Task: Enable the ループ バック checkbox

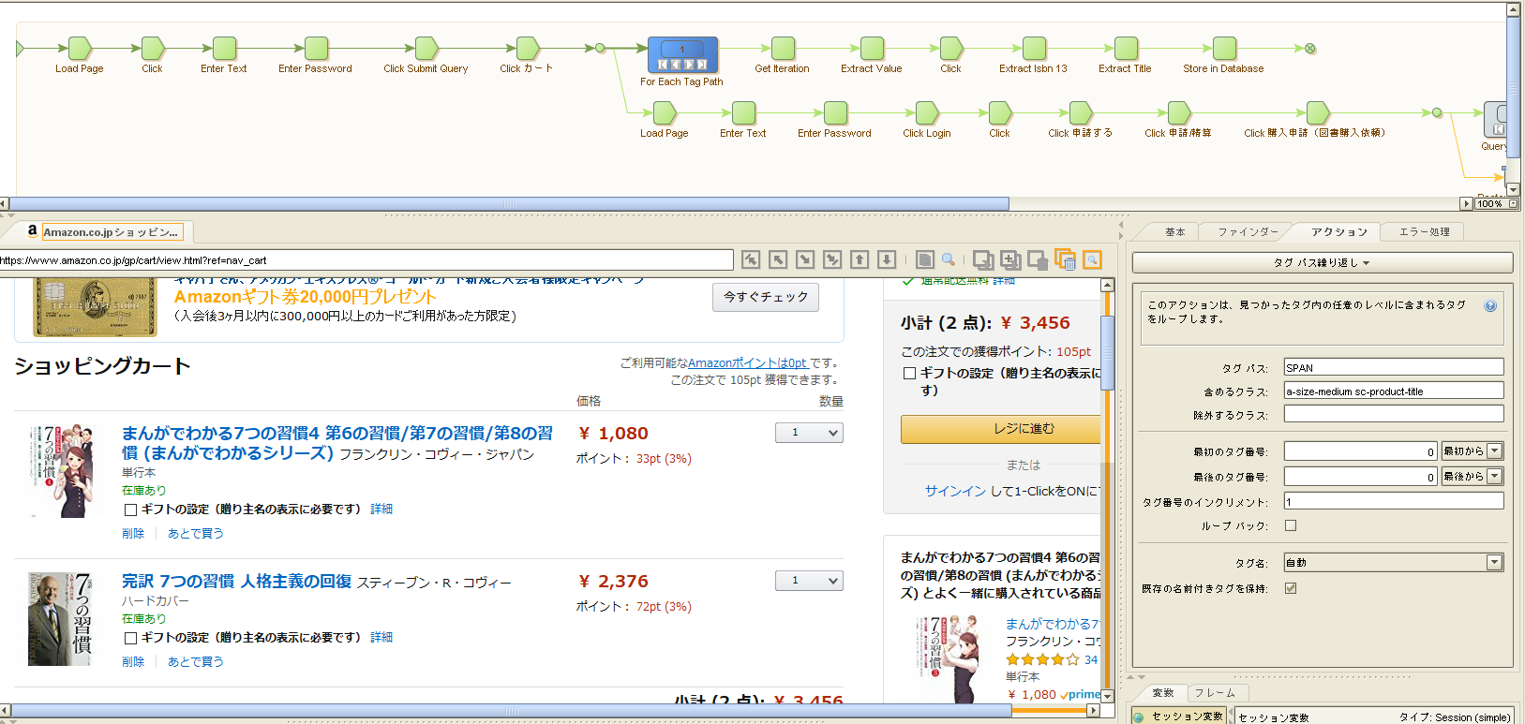Action: (x=1291, y=525)
